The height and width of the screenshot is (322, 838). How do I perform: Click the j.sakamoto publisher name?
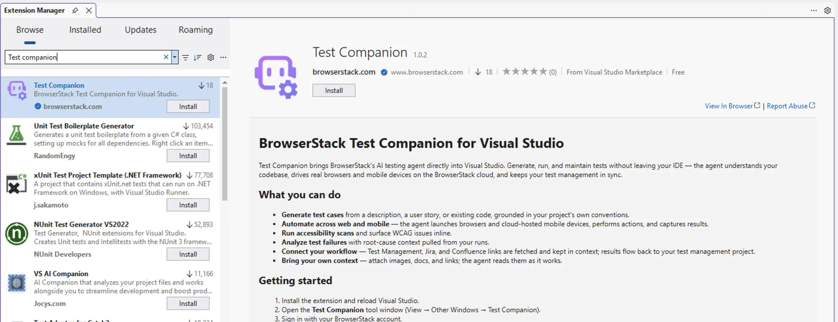pos(51,205)
